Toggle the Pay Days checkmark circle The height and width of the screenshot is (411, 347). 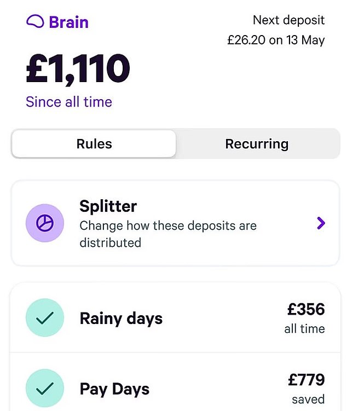(x=45, y=388)
